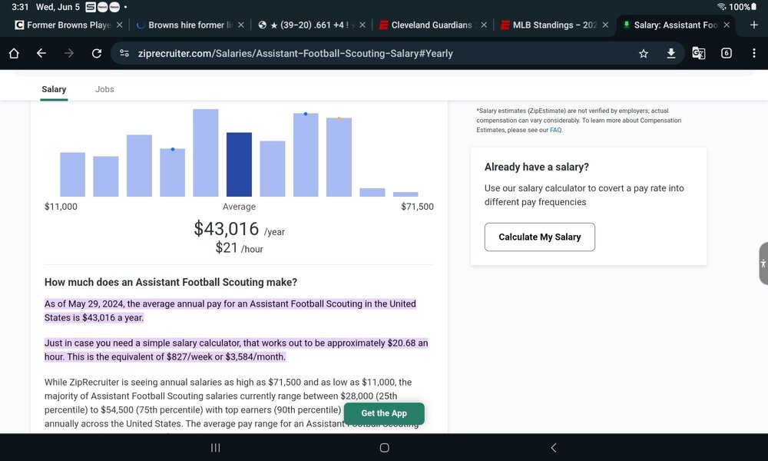Go to the browser home page
768x461 pixels.
coord(14,54)
